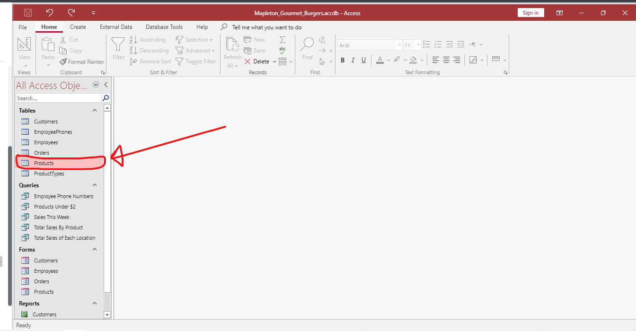
Task: Click the View design icon
Action: click(24, 44)
